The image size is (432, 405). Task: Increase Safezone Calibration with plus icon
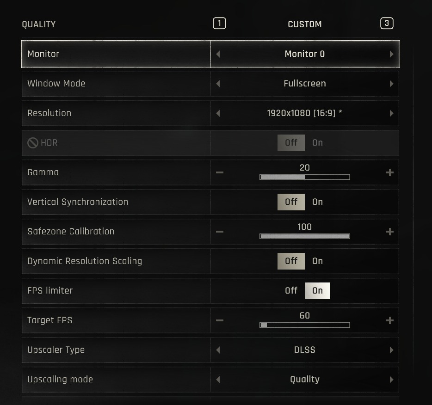[390, 232]
